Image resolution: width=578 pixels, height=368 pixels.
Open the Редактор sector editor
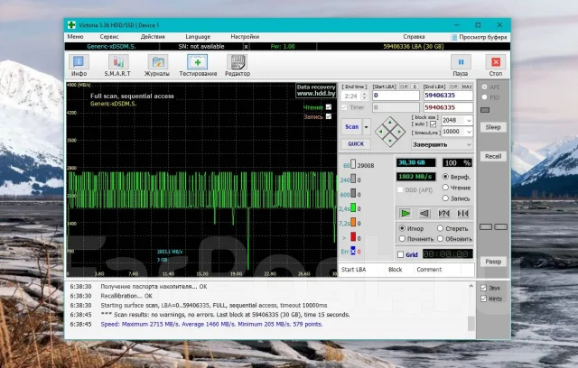click(x=238, y=65)
